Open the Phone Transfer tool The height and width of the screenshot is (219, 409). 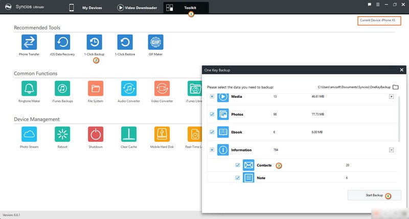click(x=29, y=42)
